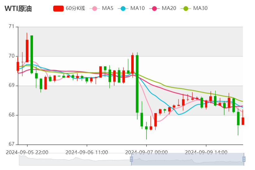Click the 2024-09-07 00:00 axis label

click(x=146, y=152)
